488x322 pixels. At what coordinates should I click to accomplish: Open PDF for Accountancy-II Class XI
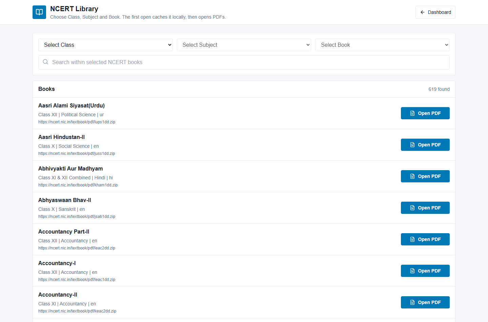425,302
